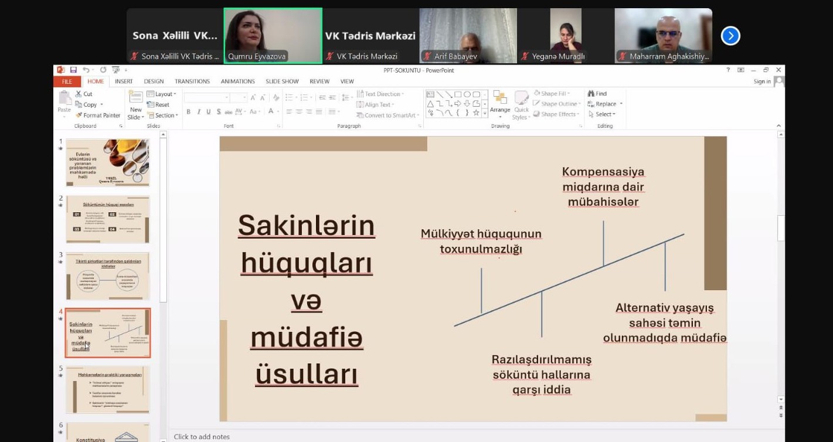Image resolution: width=833 pixels, height=442 pixels.
Task: Open Quick Styles gallery
Action: pos(521,106)
